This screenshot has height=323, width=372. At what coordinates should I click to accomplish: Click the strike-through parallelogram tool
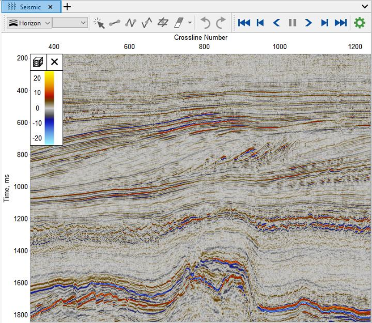coord(162,23)
